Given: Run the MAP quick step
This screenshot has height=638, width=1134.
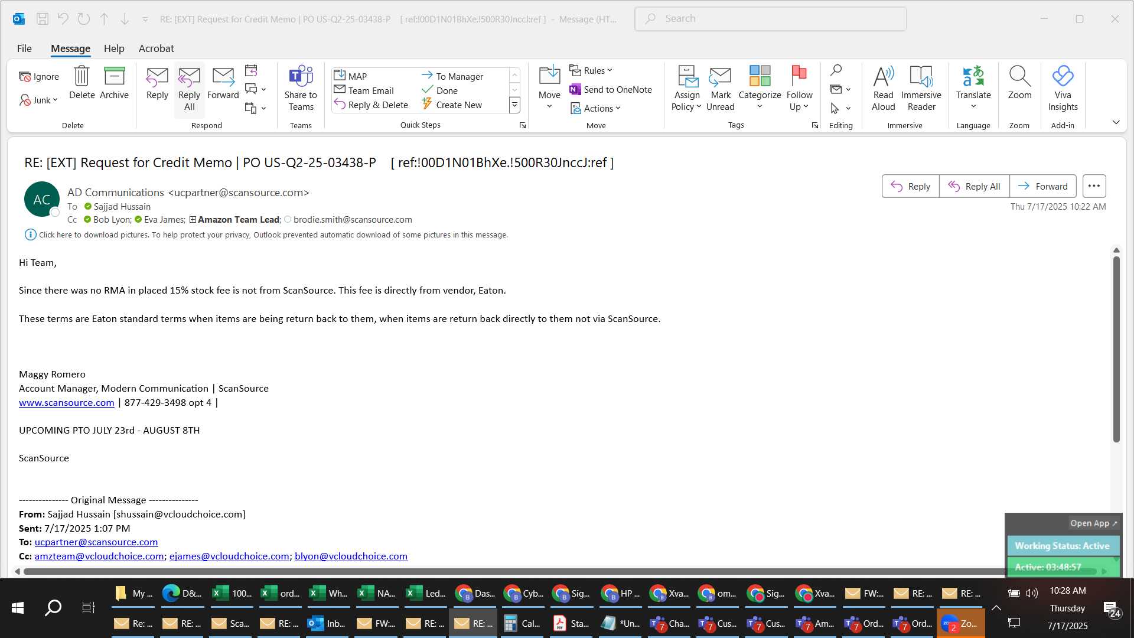Looking at the screenshot, I should click(350, 76).
